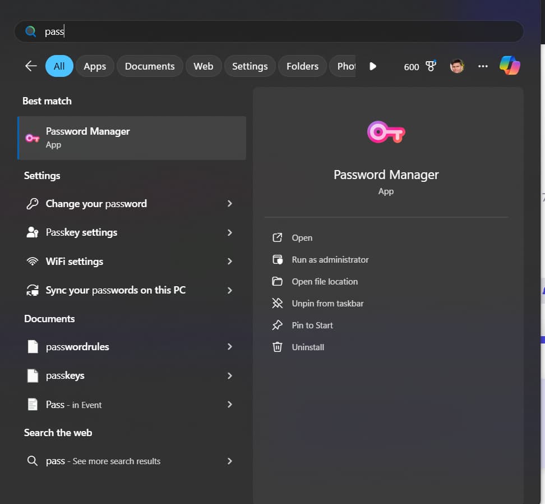Click into the search text field

click(269, 31)
